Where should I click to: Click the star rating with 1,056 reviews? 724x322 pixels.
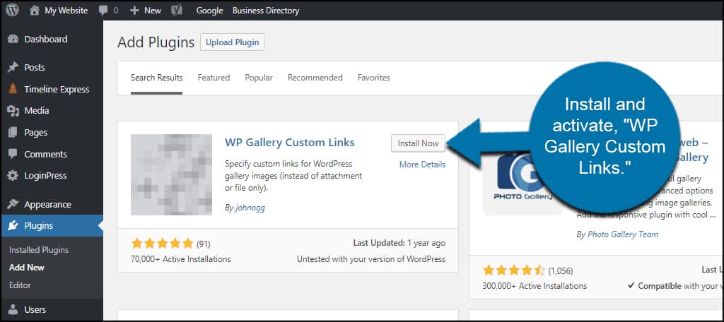514,270
